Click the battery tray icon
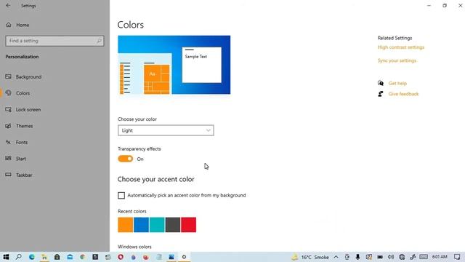Image resolution: width=465 pixels, height=262 pixels. [380, 257]
